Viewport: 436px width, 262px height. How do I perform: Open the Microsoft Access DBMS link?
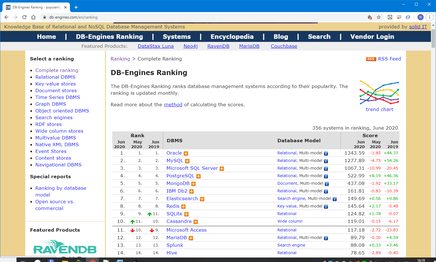tap(186, 230)
